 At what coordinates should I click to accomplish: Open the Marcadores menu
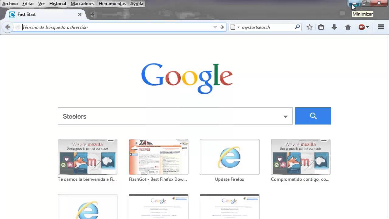(82, 4)
